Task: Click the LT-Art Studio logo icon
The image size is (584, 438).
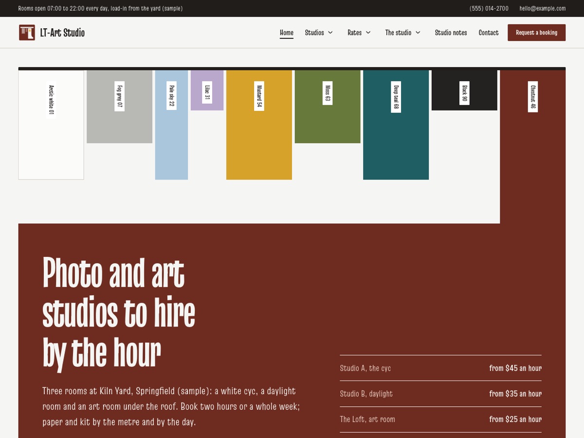Action: coord(27,33)
